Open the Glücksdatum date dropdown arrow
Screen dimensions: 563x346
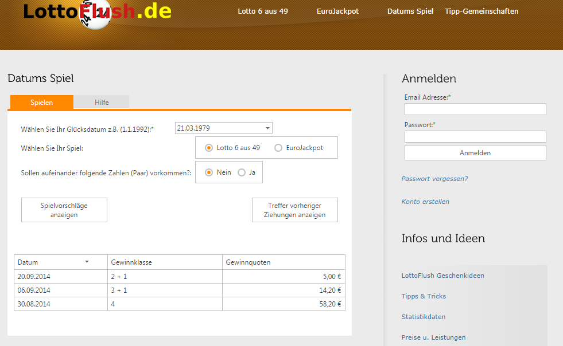coord(267,128)
